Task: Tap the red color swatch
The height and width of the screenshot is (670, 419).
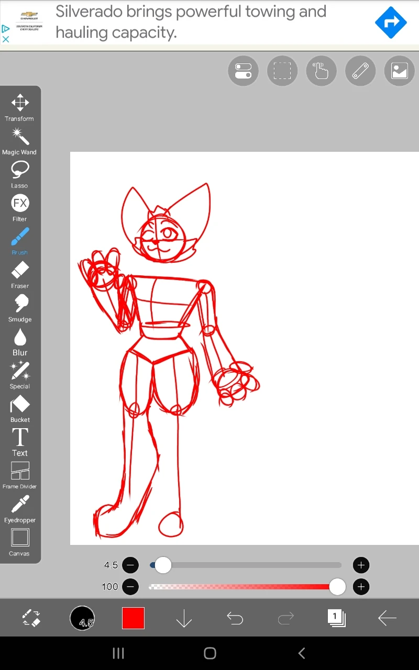Action: point(133,618)
